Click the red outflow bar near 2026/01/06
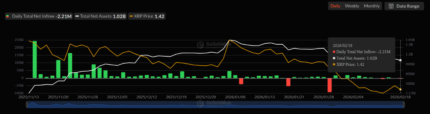 pos(241,81)
